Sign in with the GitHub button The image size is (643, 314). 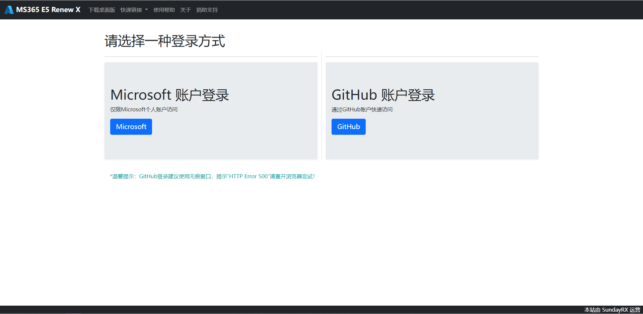349,127
